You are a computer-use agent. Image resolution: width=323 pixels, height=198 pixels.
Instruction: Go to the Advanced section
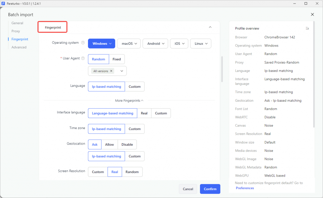[x=19, y=47]
